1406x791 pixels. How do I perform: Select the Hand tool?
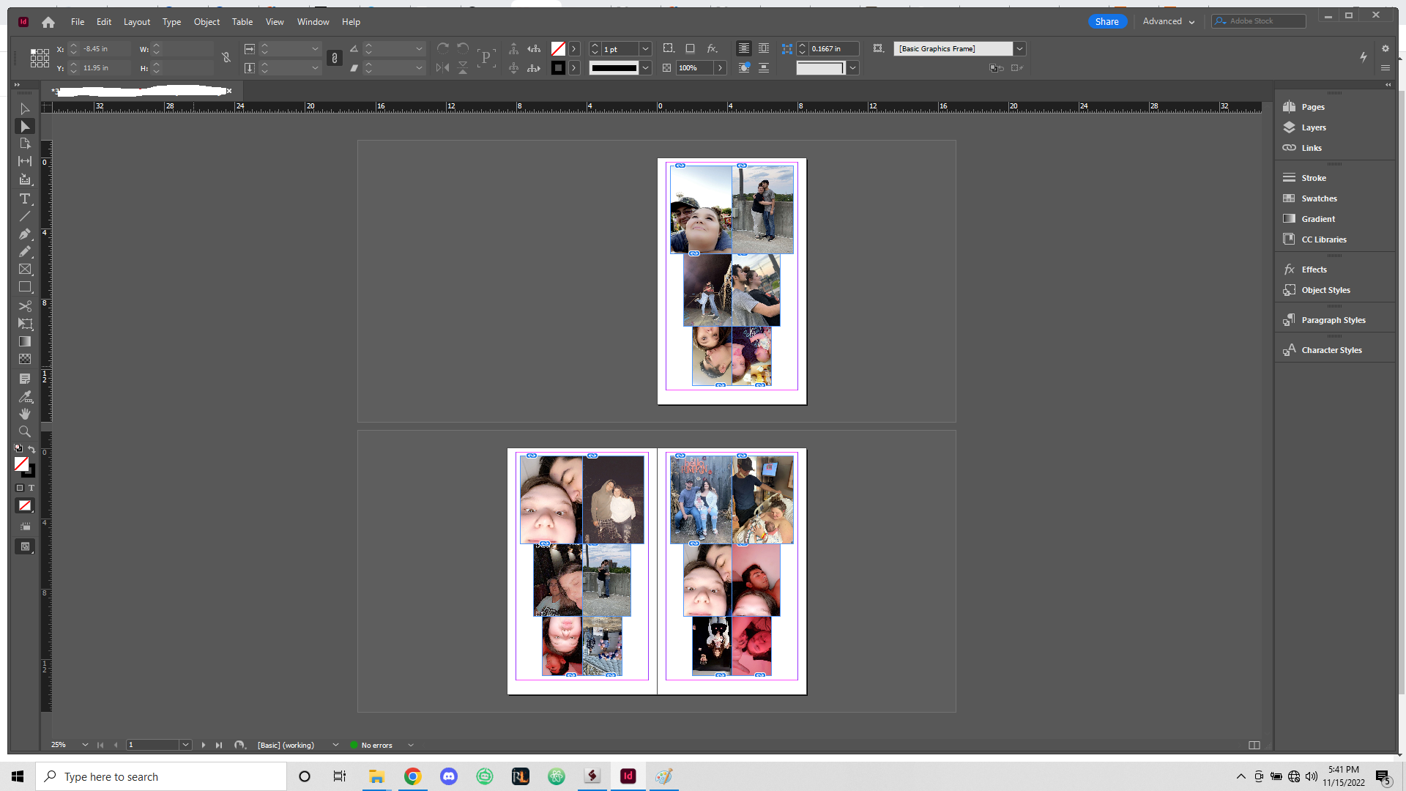(25, 414)
